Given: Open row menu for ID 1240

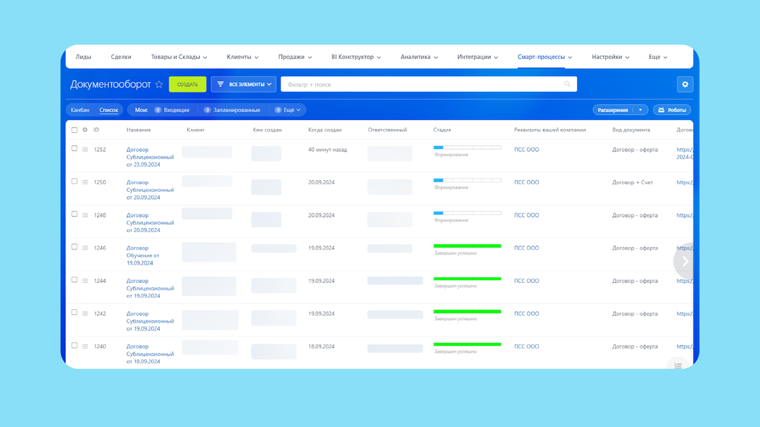Looking at the screenshot, I should pos(85,347).
